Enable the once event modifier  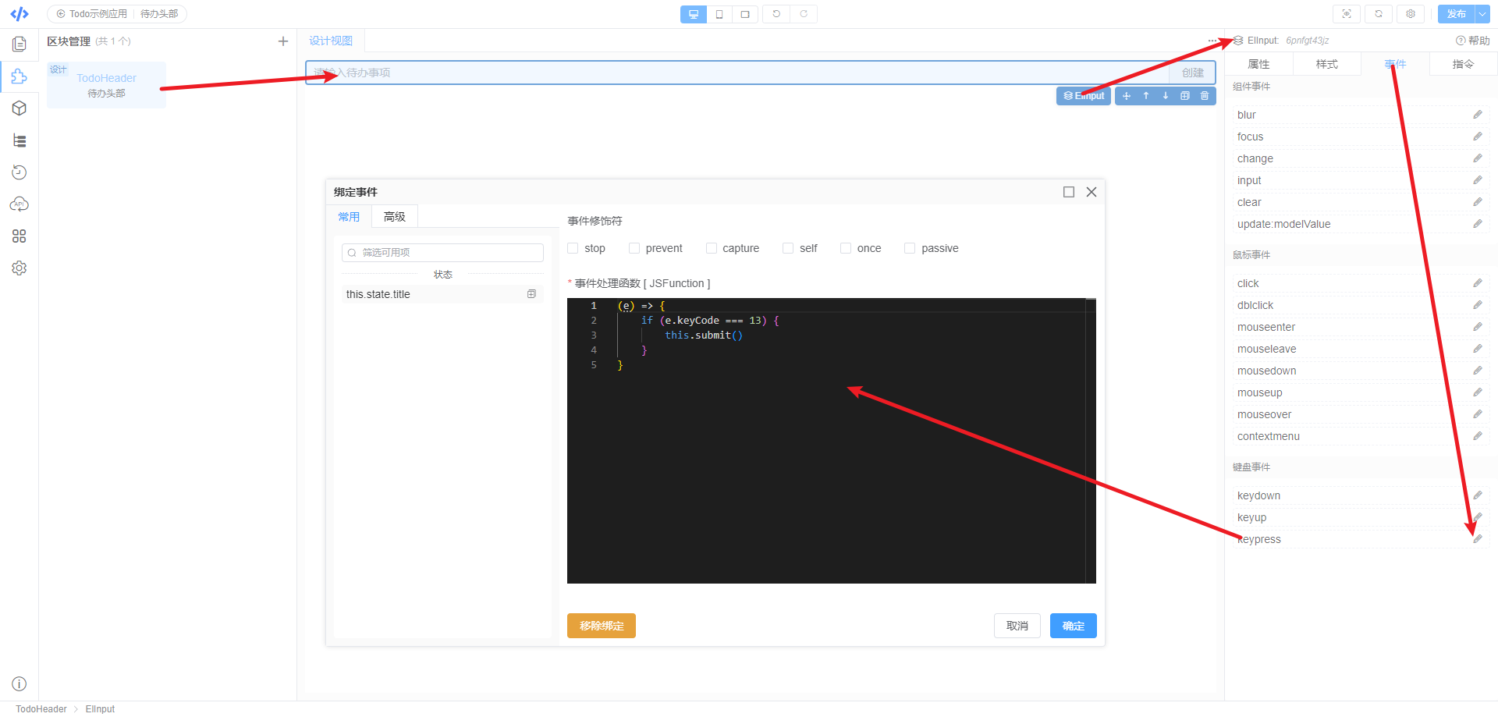click(x=846, y=248)
